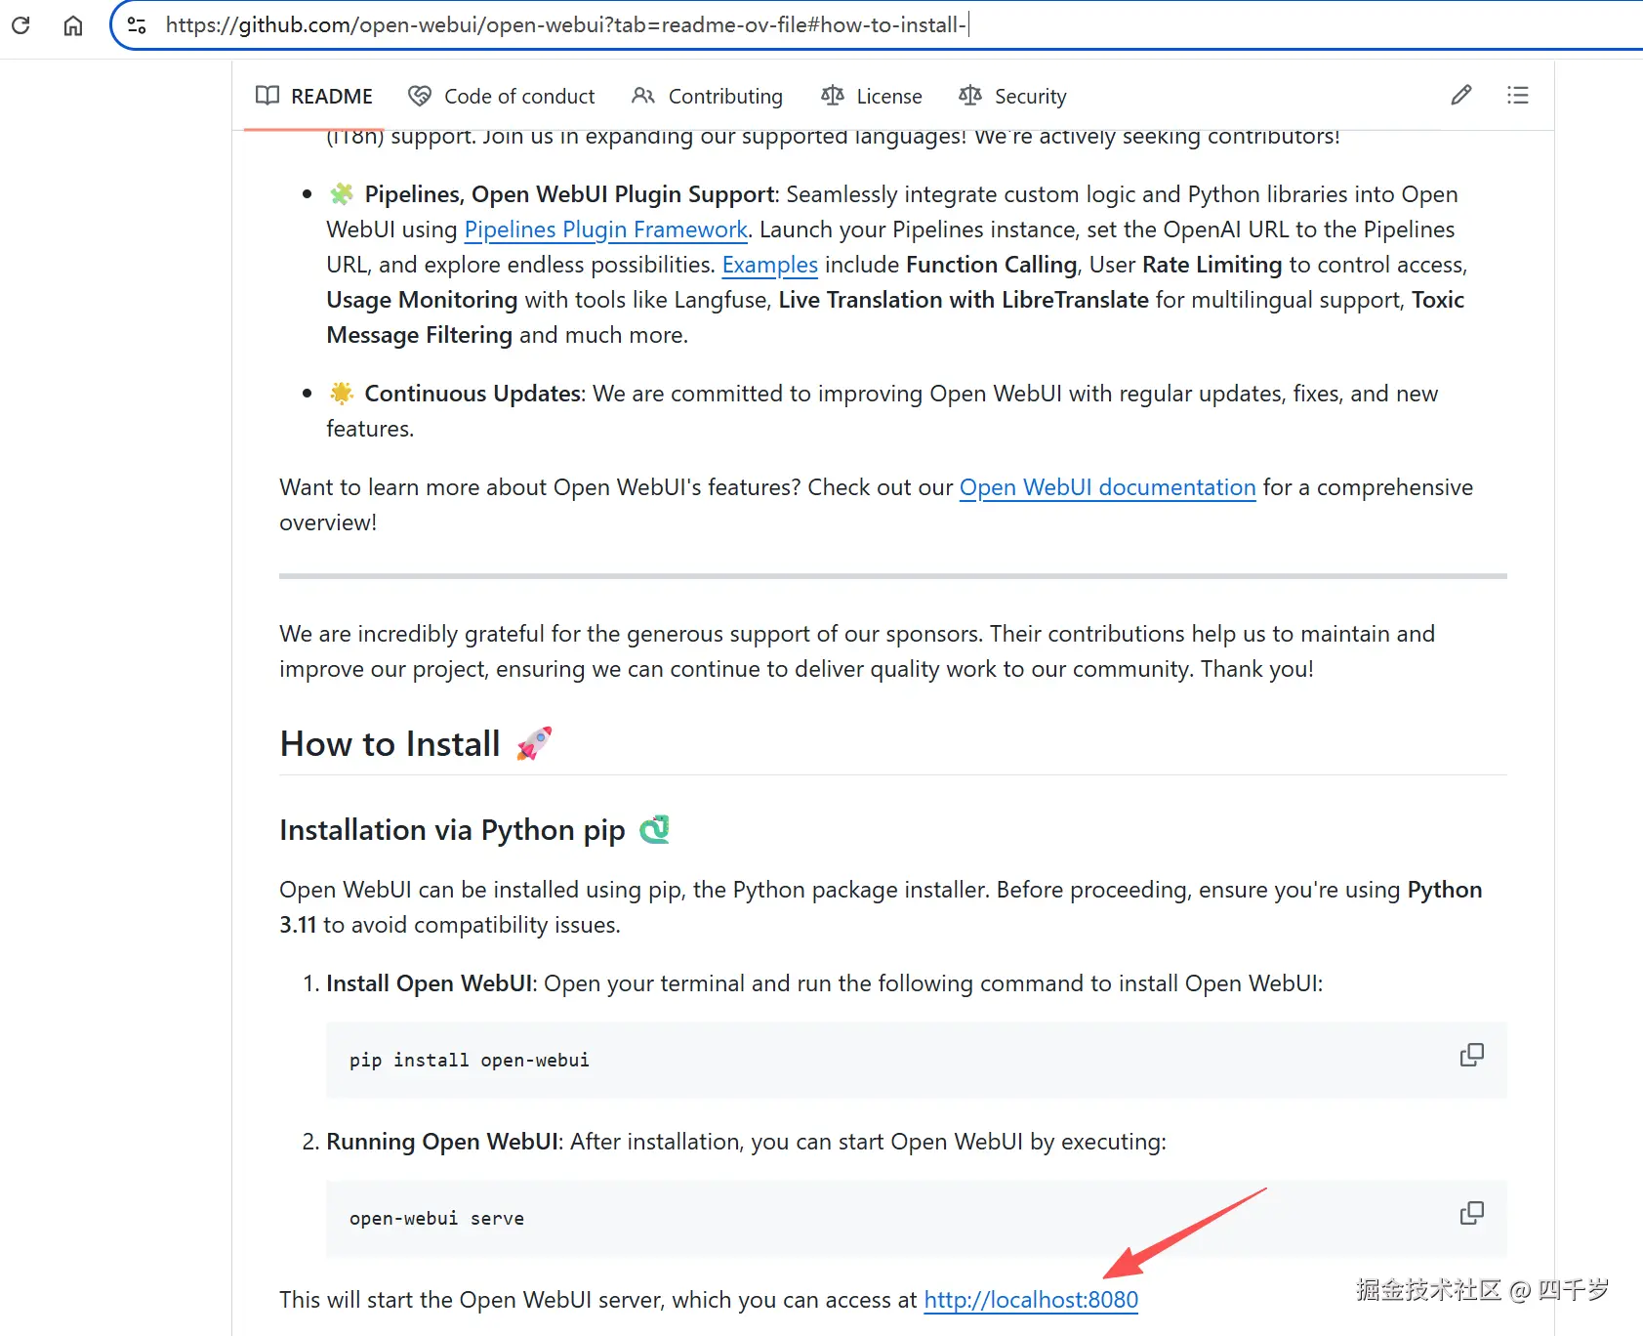Click the scales icon beside License
This screenshot has height=1336, width=1643.
[x=833, y=95]
